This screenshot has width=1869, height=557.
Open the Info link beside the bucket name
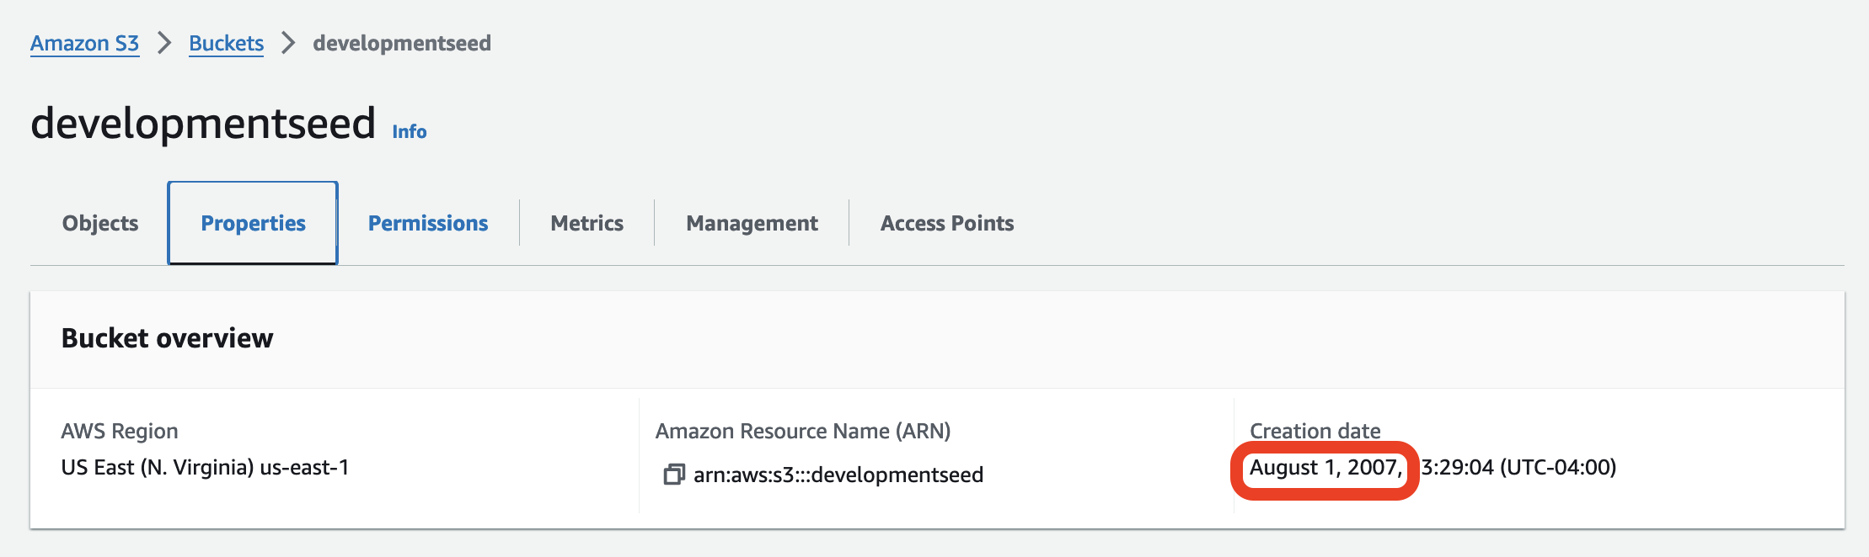(410, 131)
